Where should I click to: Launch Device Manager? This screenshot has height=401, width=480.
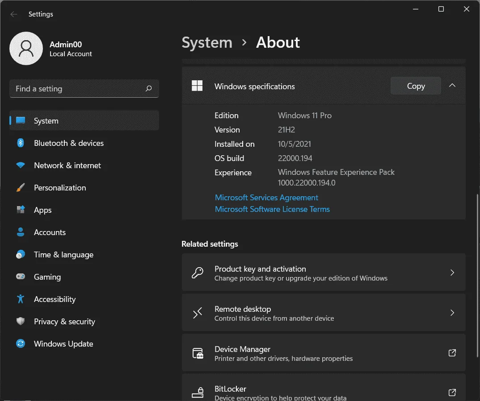324,352
